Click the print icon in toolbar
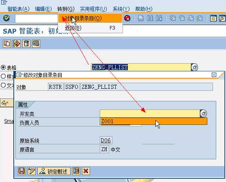Screen dimensions: 226x182 click(x=141, y=18)
